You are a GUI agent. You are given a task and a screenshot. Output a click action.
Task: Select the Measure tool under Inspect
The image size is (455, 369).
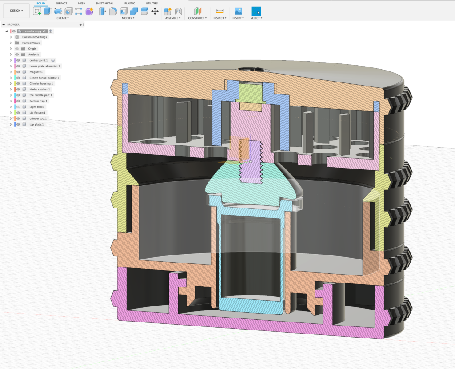click(219, 11)
